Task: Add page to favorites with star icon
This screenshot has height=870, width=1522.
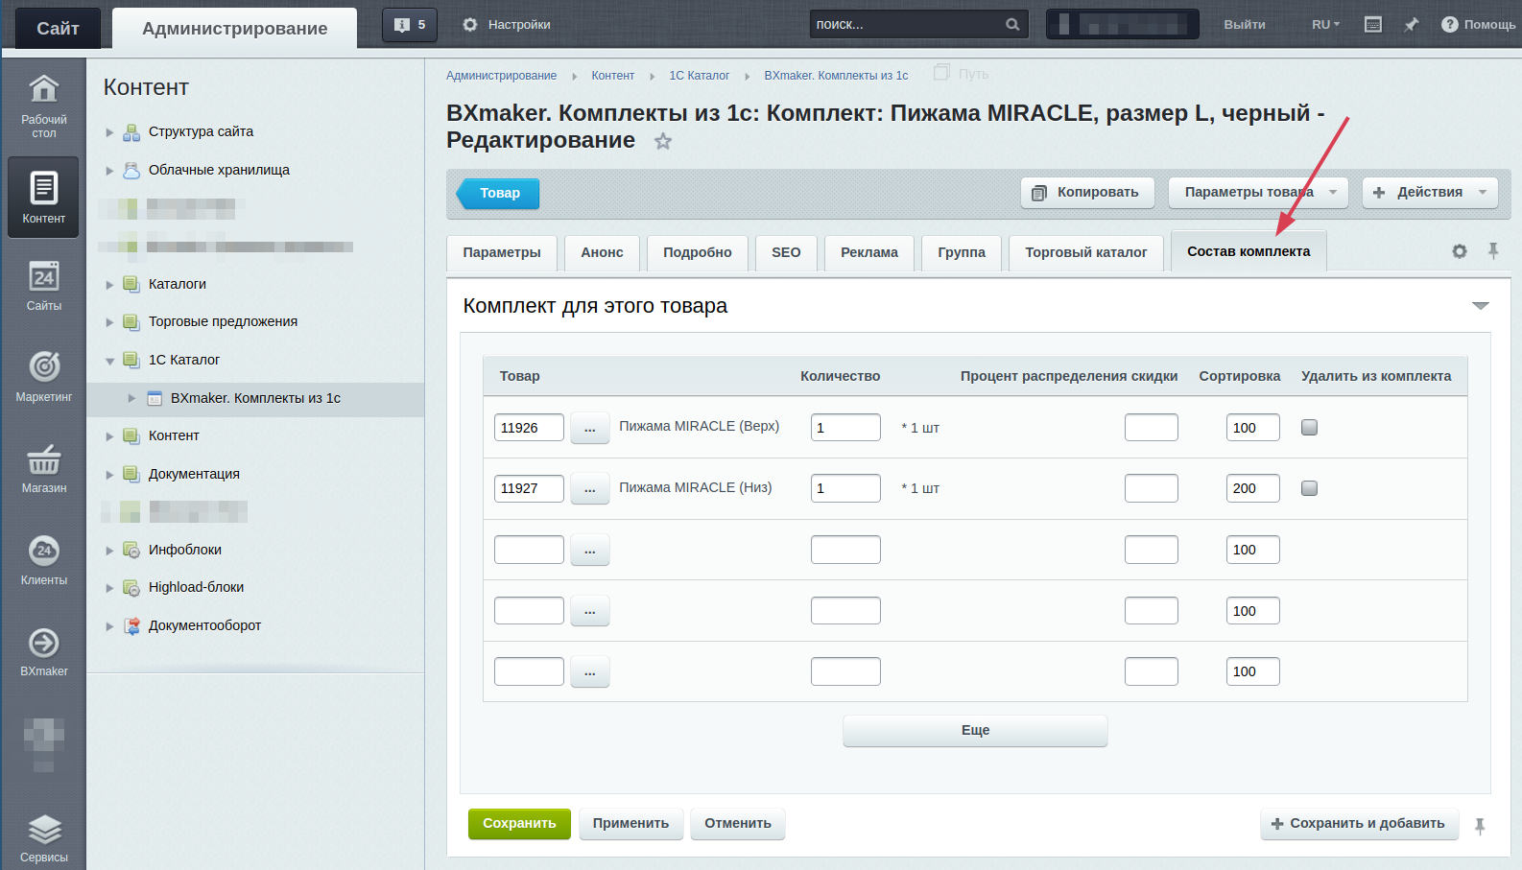Action: [663, 142]
